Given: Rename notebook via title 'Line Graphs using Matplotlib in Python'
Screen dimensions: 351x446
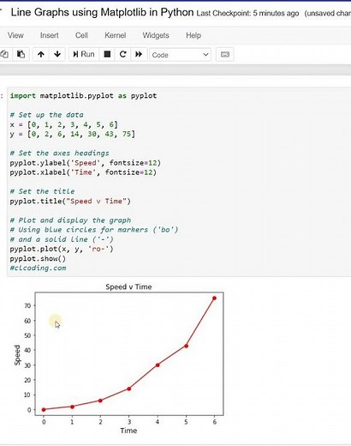Looking at the screenshot, I should tap(102, 12).
